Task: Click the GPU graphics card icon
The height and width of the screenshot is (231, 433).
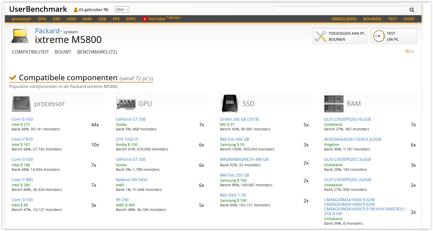Action: click(x=126, y=104)
